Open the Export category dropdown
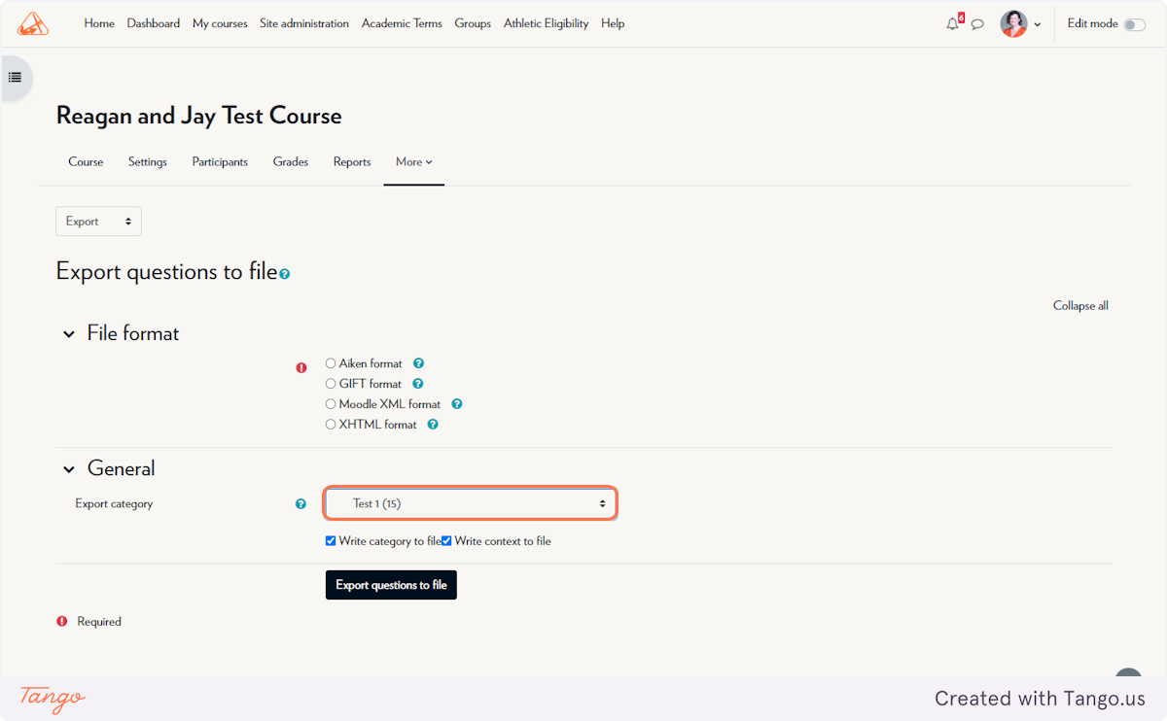This screenshot has height=721, width=1167. [x=470, y=503]
